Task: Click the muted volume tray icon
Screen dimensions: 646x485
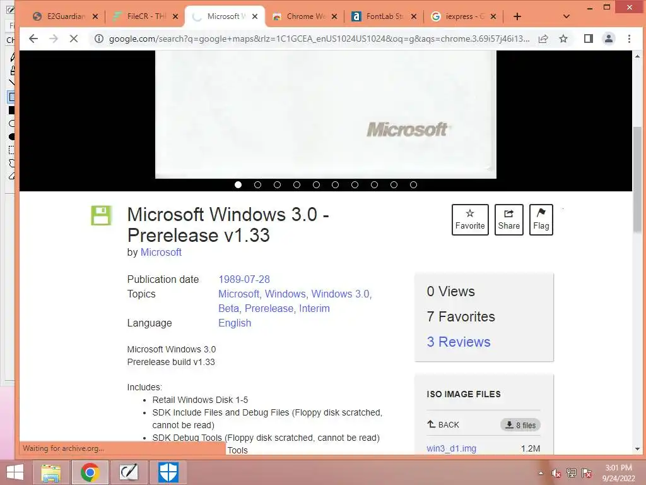Action: tap(556, 473)
